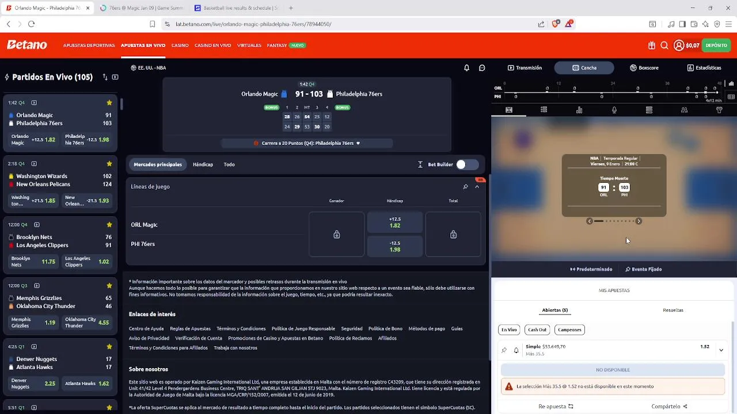Filter bets by Campeones
737x414 pixels.
569,329
